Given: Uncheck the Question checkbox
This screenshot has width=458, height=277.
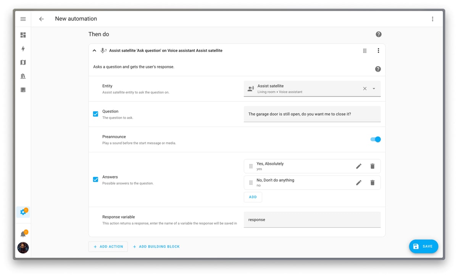Looking at the screenshot, I should point(95,114).
